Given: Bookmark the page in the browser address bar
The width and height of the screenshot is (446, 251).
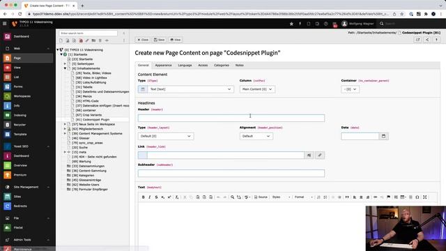Looking at the screenshot, I should pos(401,14).
